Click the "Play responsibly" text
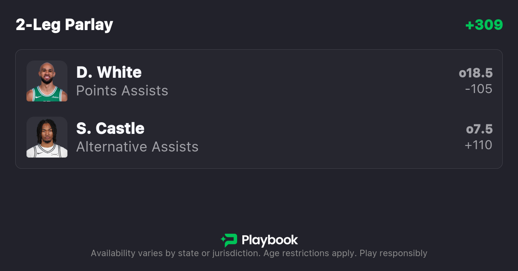 (393, 253)
